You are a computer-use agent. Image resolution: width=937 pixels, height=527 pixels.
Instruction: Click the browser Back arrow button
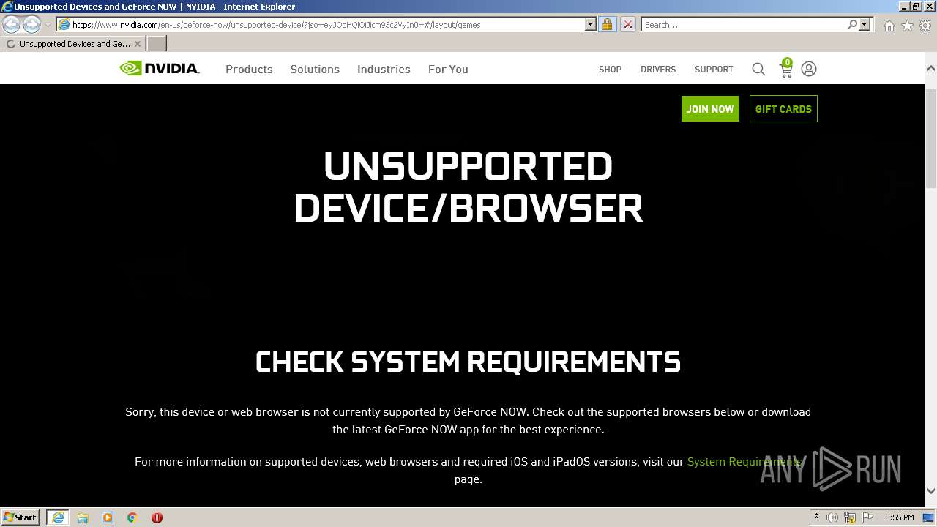pos(12,24)
